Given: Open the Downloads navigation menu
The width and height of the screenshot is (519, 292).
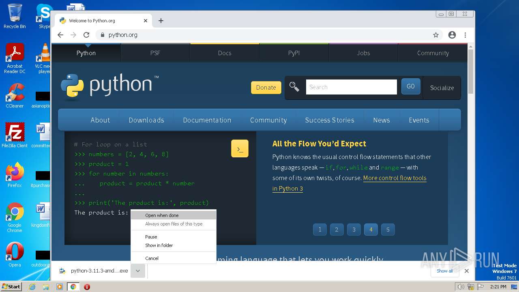Looking at the screenshot, I should (146, 120).
